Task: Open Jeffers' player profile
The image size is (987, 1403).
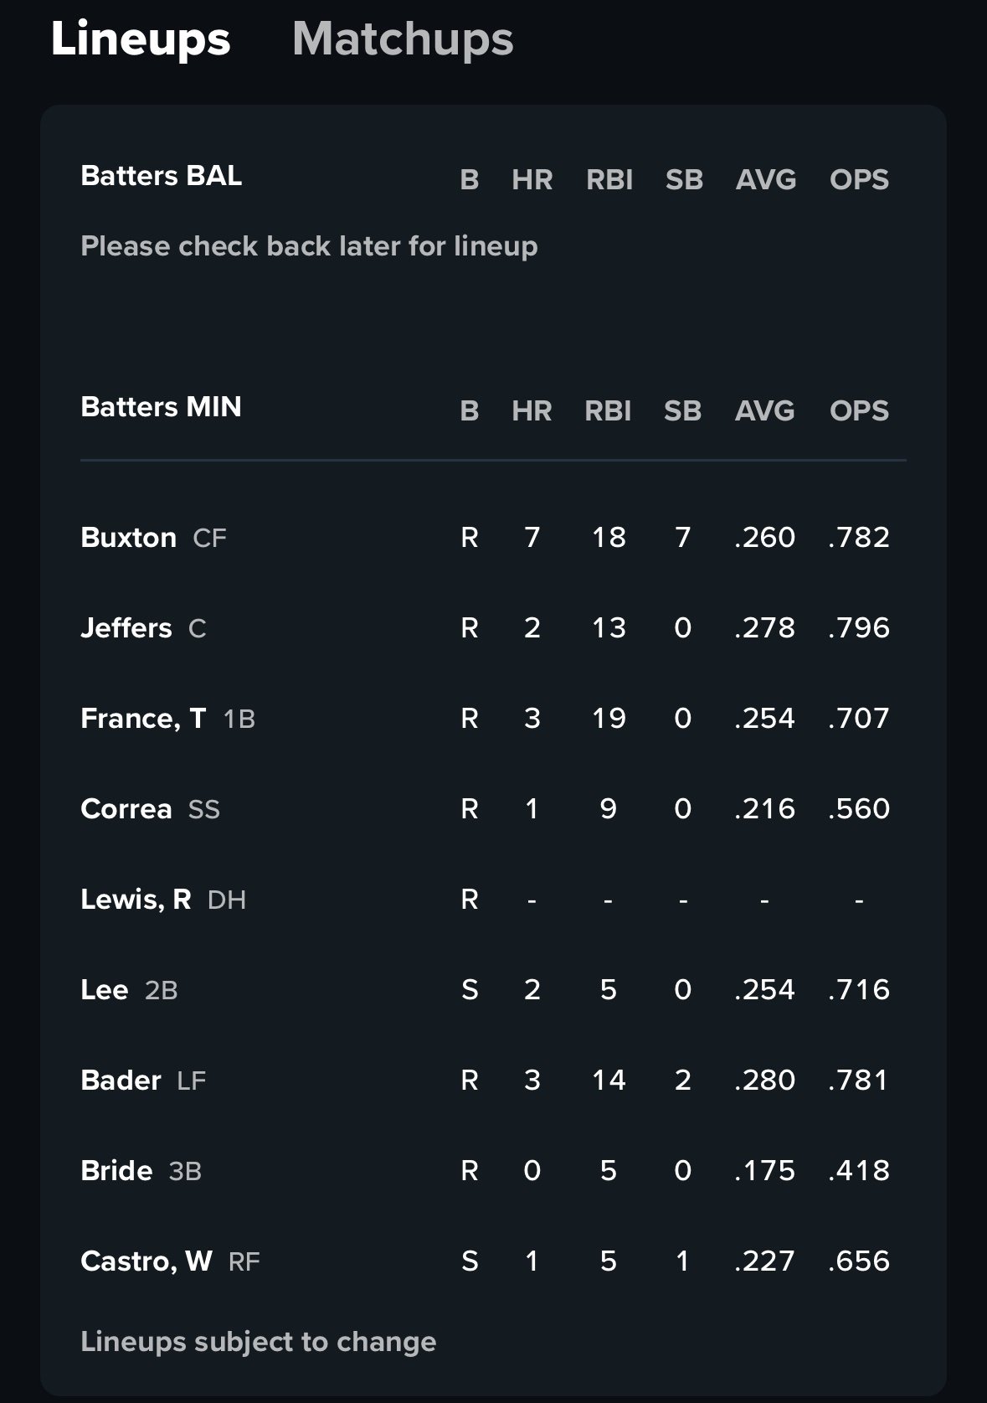Action: 126,628
